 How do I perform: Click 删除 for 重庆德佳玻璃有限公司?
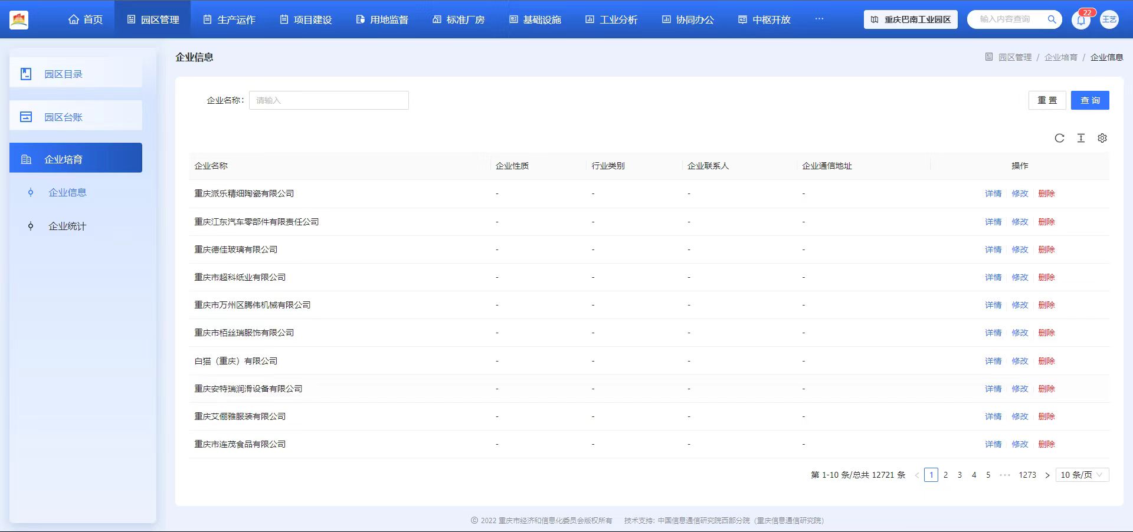pos(1047,249)
